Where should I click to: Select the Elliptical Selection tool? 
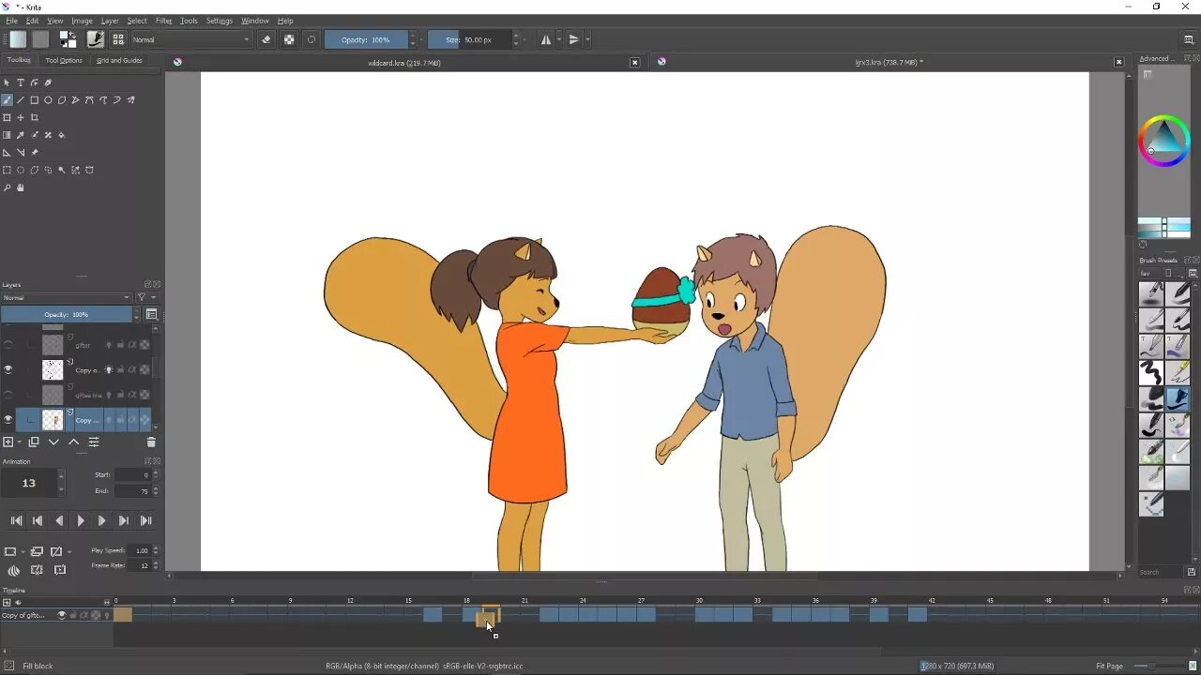21,171
